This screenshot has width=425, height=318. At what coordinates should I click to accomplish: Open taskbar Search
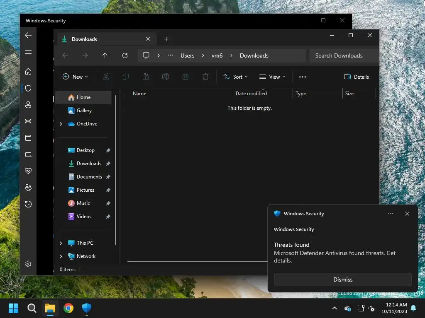click(x=32, y=308)
